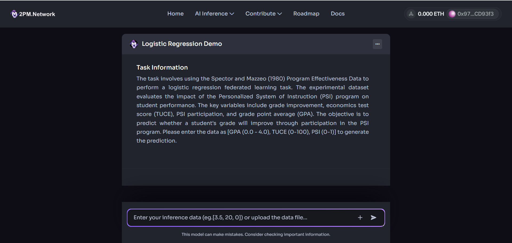Click the purple wallet avatar circle
The width and height of the screenshot is (512, 243).
(452, 14)
